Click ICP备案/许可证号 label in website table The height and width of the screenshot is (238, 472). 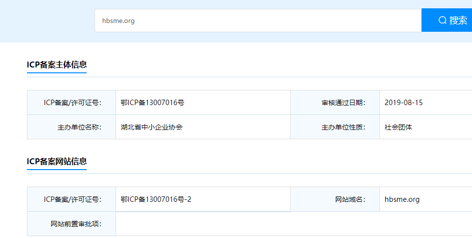(x=72, y=199)
